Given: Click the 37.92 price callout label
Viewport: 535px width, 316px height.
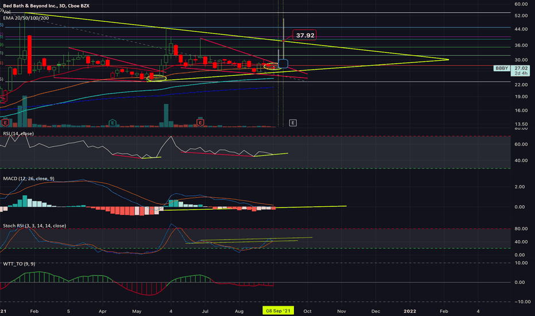Looking at the screenshot, I should 305,35.
